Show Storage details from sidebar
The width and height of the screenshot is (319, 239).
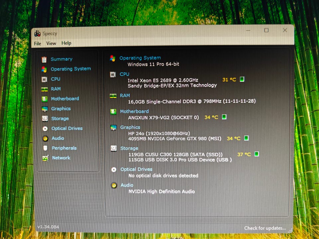60,119
